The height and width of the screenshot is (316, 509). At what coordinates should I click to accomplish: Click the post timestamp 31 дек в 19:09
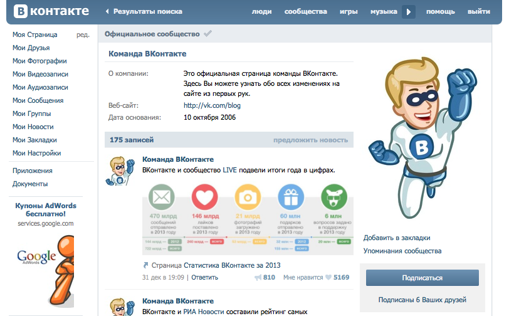163,277
